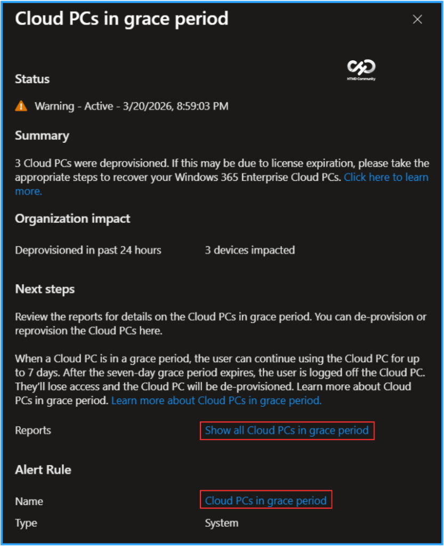Click the Summary section heading

42,135
